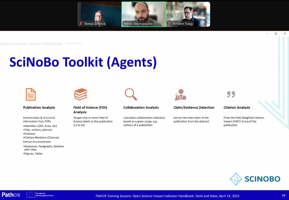Click the scientist icon for Claim/Evidence Detection
The image size is (289, 200).
pos(180,95)
